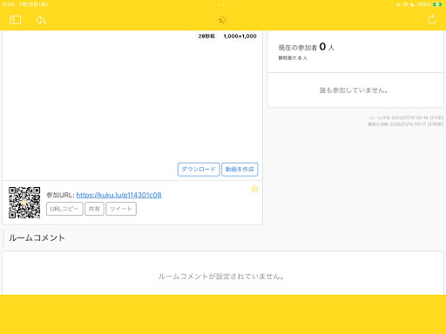Viewport: 446px width, 334px height.
Task: Tap the 1,000×1,000 size label
Action: [240, 37]
